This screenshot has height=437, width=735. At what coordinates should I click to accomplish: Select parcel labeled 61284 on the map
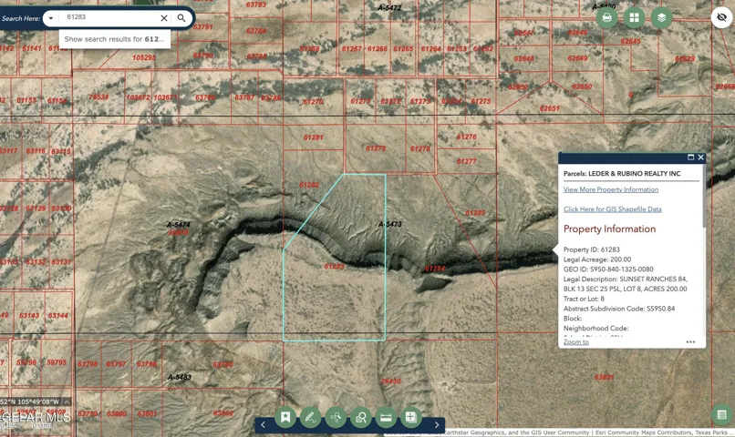[x=435, y=269]
